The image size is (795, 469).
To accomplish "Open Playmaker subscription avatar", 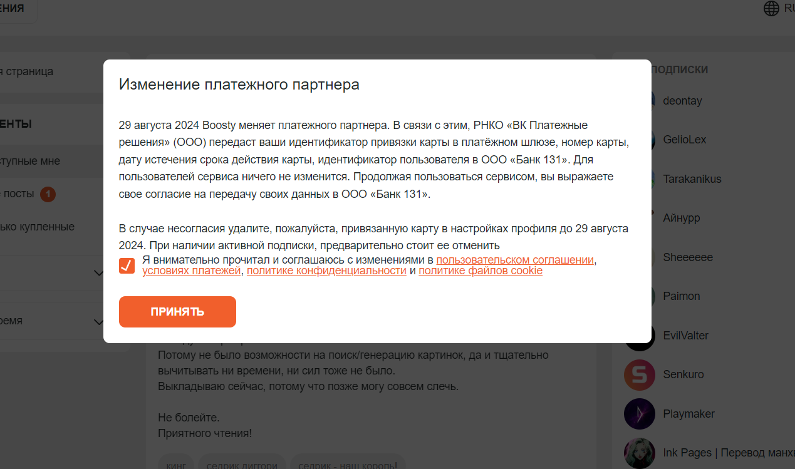I will (x=640, y=414).
